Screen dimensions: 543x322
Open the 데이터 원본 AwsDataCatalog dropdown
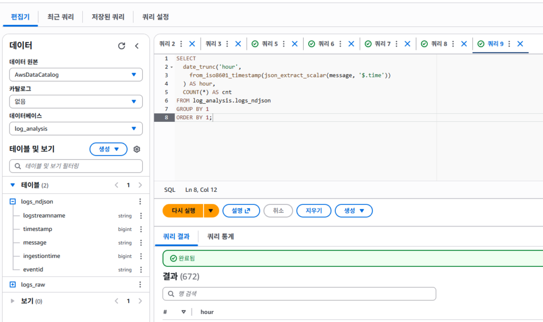tap(76, 75)
